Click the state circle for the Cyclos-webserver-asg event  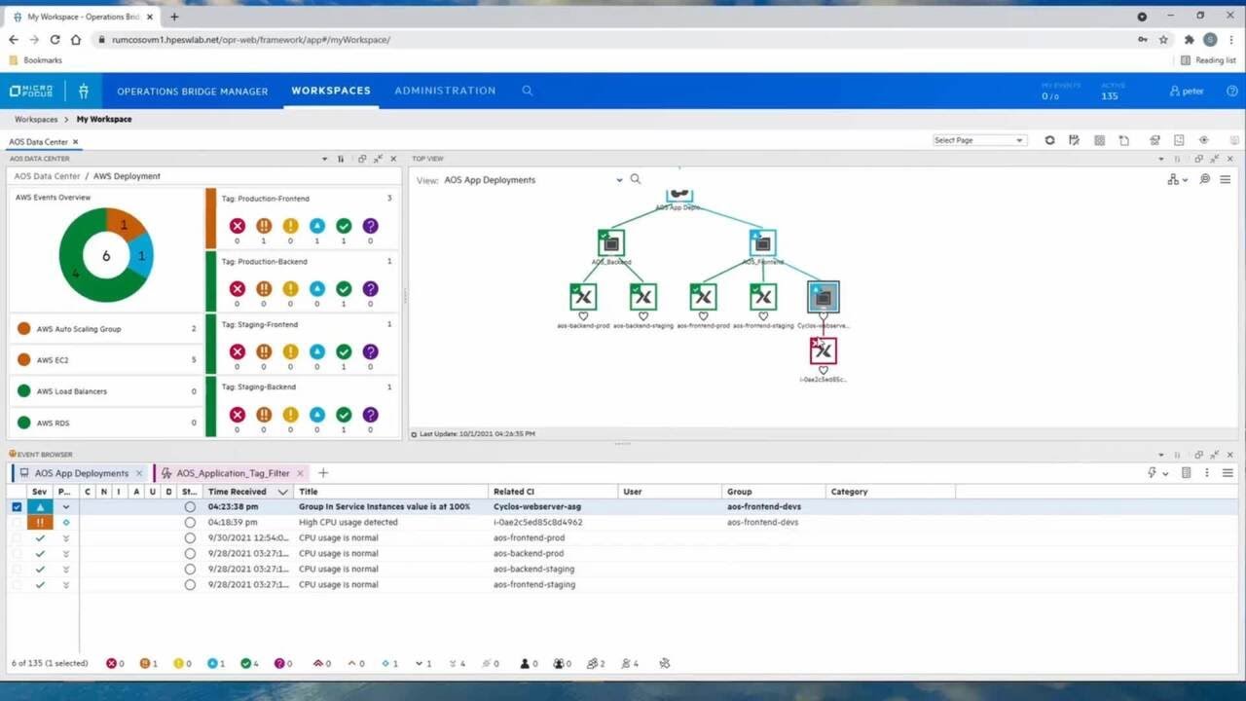tap(190, 506)
